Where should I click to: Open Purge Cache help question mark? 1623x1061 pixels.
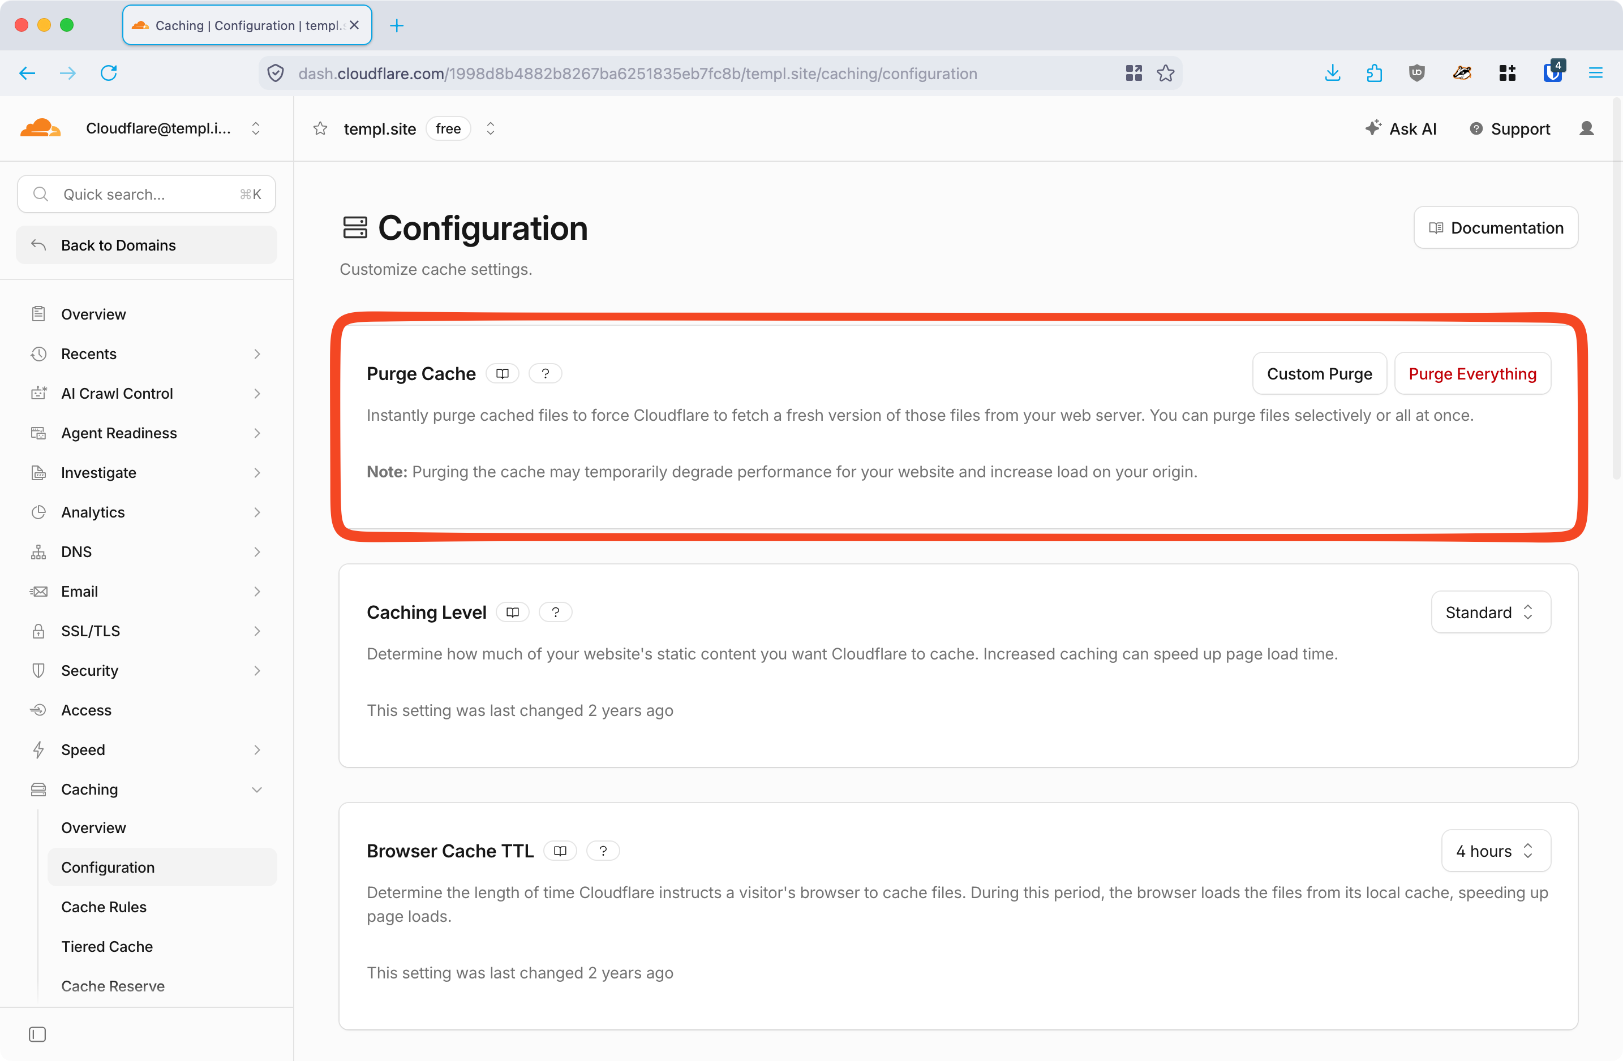(x=546, y=373)
